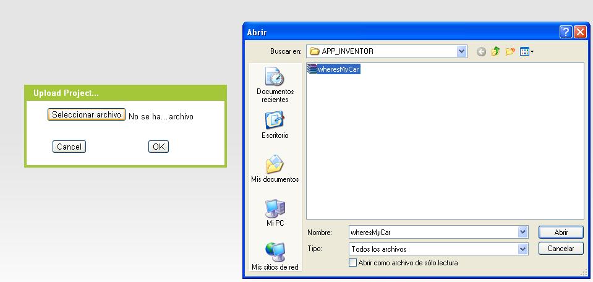Click OK in Upload Project dialog
This screenshot has width=593, height=282.
click(x=158, y=147)
